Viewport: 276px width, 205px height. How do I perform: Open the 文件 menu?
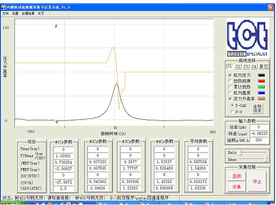[x=5, y=13]
